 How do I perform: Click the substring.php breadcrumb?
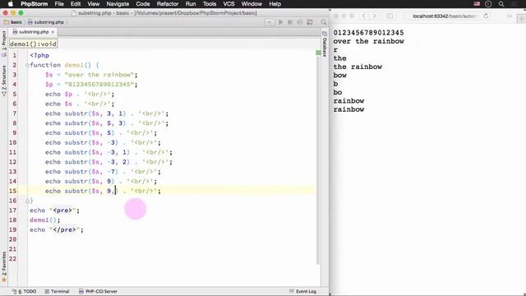(x=46, y=22)
